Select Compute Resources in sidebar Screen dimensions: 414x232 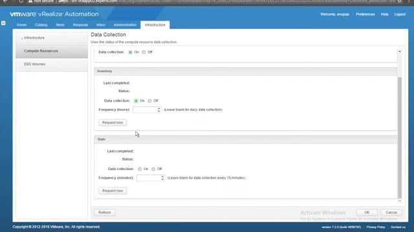point(52,51)
